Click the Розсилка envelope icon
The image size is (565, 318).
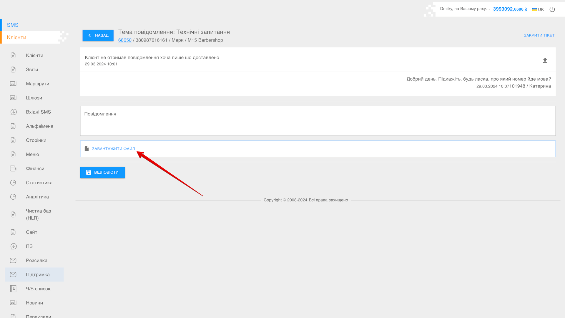(x=13, y=260)
